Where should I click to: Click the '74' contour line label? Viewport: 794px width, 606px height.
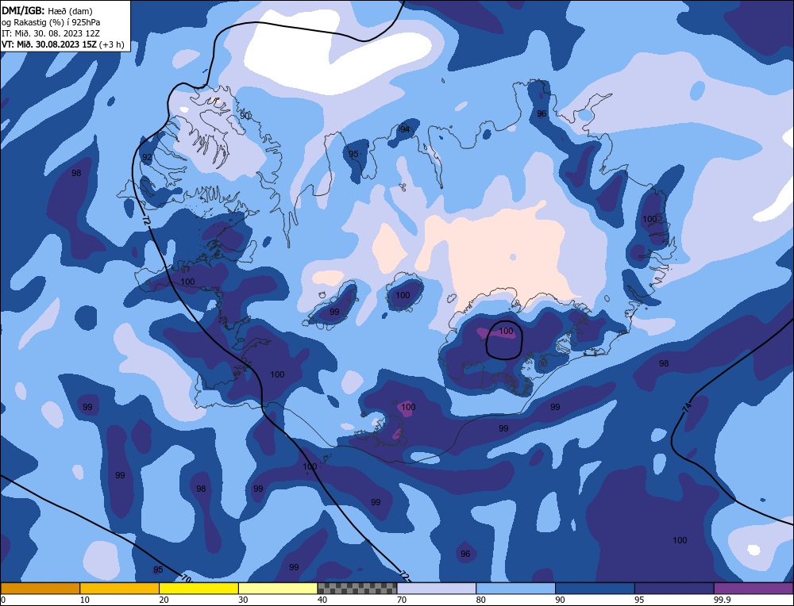687,407
